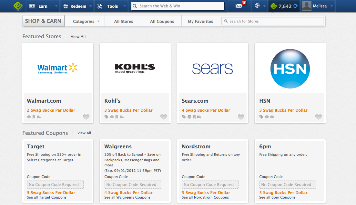
Task: Click the coupon tag icon under HSN
Action: (261, 117)
